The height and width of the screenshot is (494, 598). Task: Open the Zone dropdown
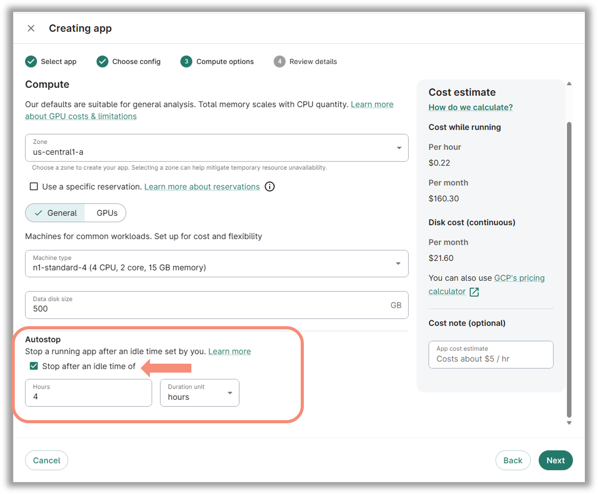click(217, 148)
